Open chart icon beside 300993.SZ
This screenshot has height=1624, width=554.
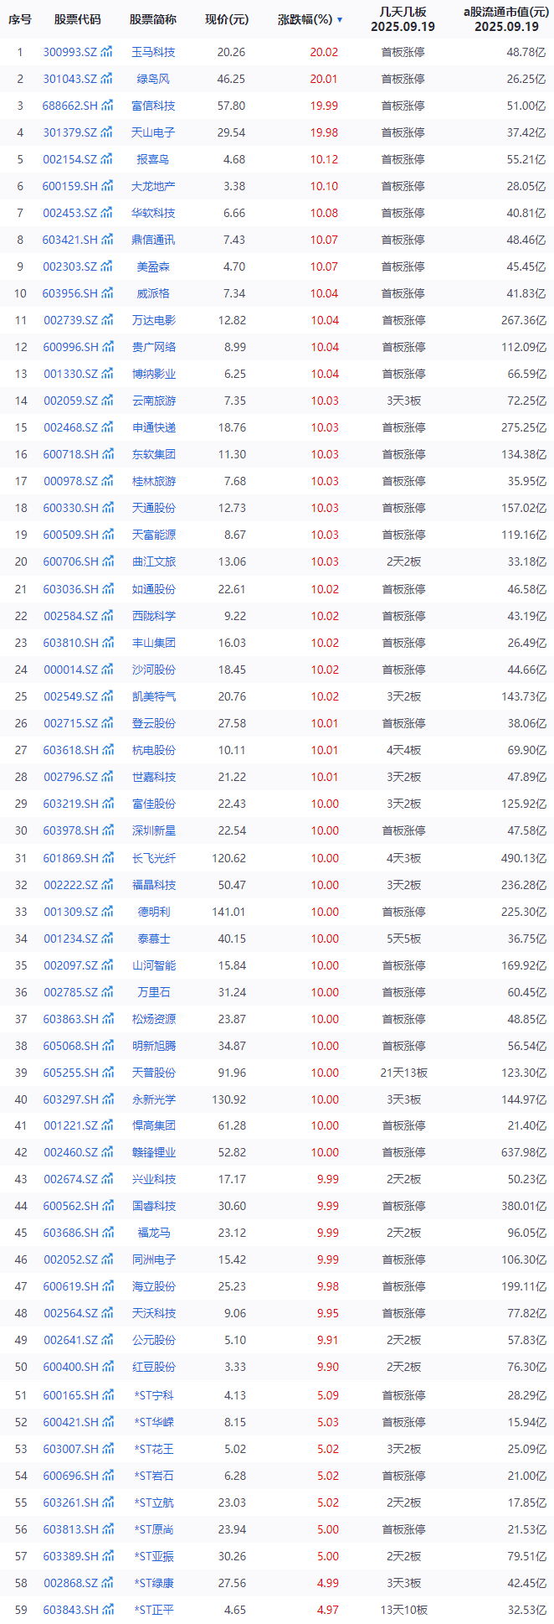(107, 52)
